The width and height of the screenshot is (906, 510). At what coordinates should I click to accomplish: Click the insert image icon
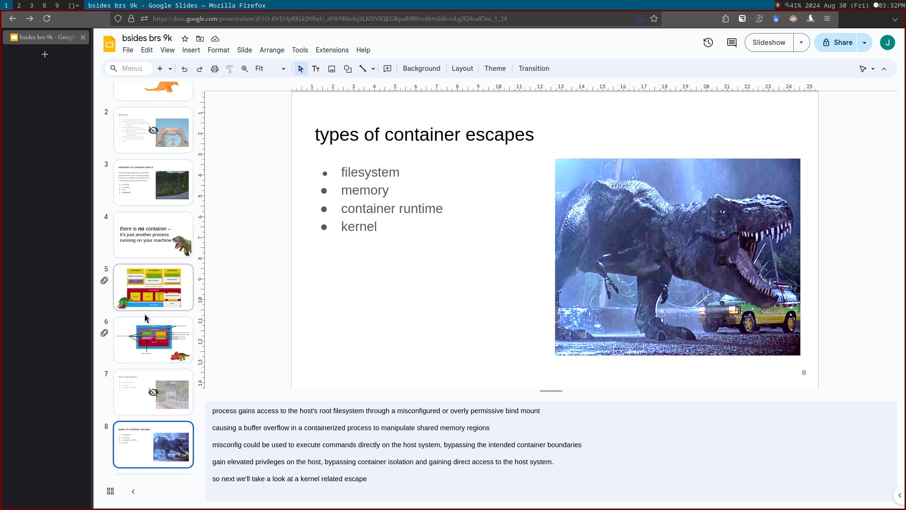click(x=332, y=69)
